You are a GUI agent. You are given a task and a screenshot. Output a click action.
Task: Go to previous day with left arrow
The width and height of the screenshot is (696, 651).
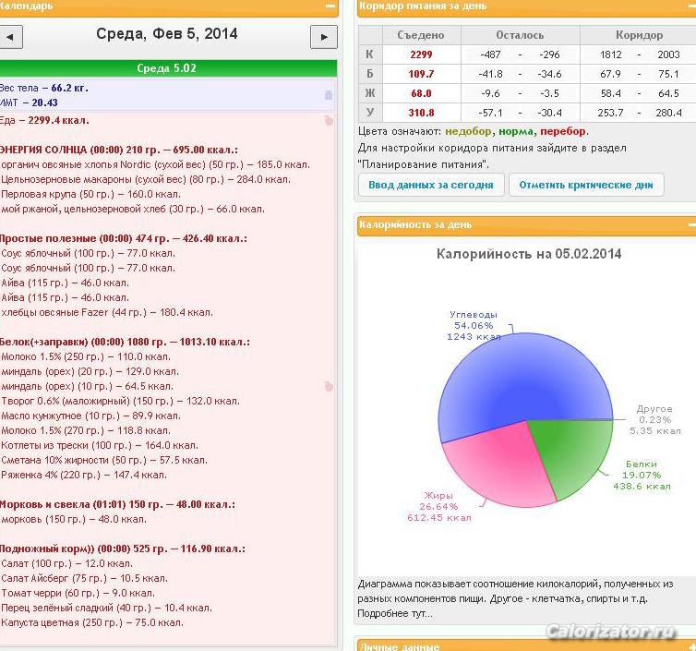coord(10,37)
